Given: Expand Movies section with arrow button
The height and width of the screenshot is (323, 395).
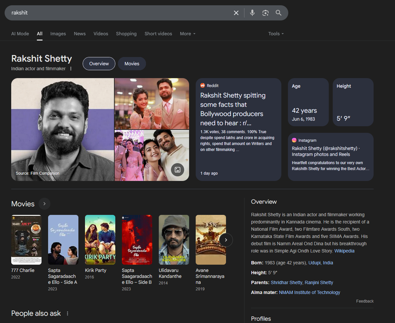Looking at the screenshot, I should [44, 204].
